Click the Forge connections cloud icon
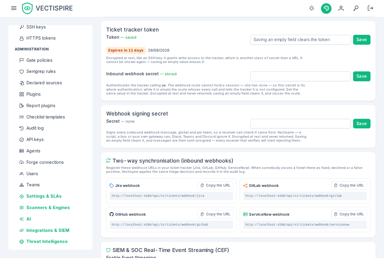This screenshot has height=258, width=384. point(22,162)
